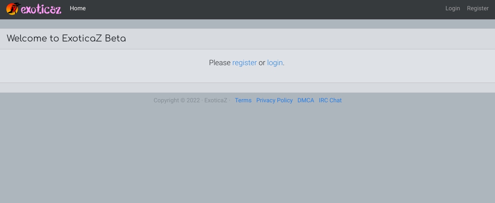Screen dimensions: 495x203
Task: Open the Terms footer link
Action: 243,100
